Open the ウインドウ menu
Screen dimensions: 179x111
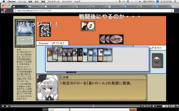point(67,2)
